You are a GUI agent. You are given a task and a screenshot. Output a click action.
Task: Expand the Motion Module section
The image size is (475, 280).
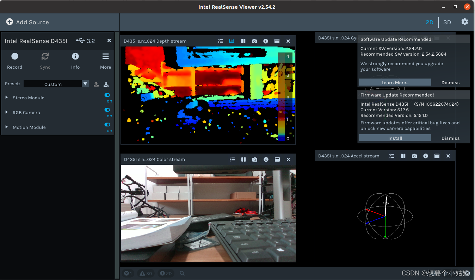pyautogui.click(x=7, y=127)
